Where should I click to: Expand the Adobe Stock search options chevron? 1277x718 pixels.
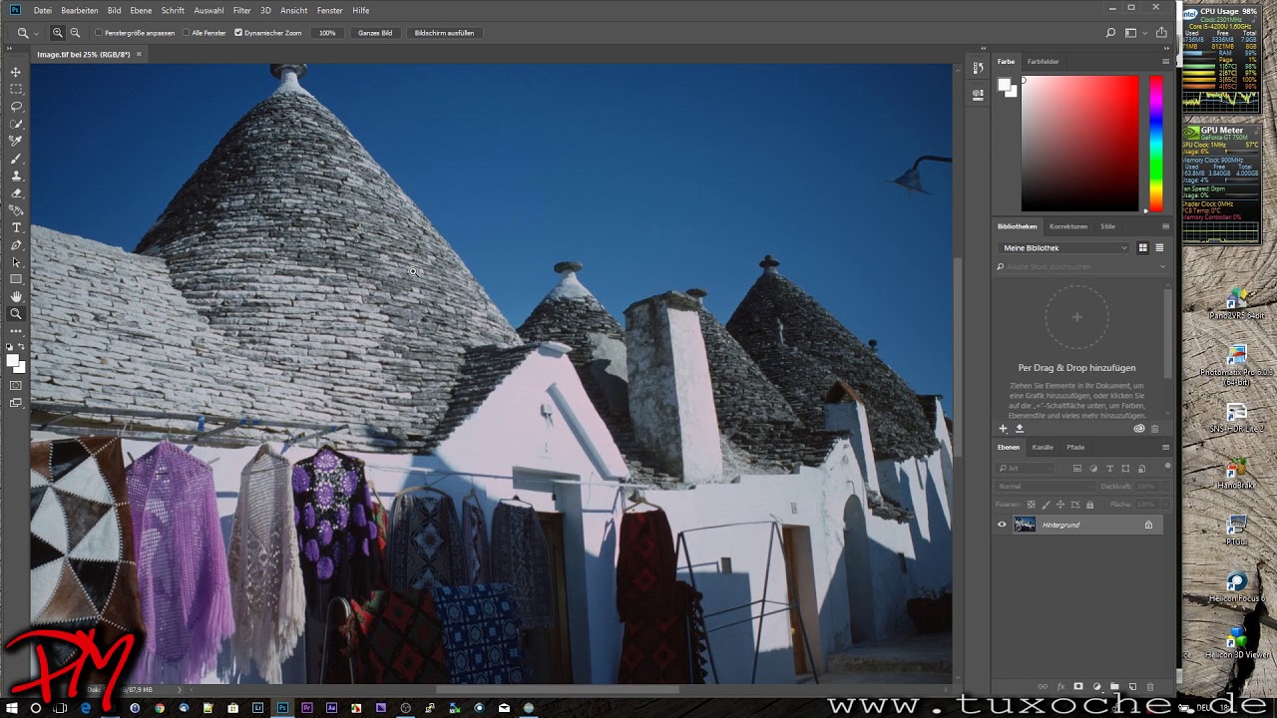pos(1162,267)
